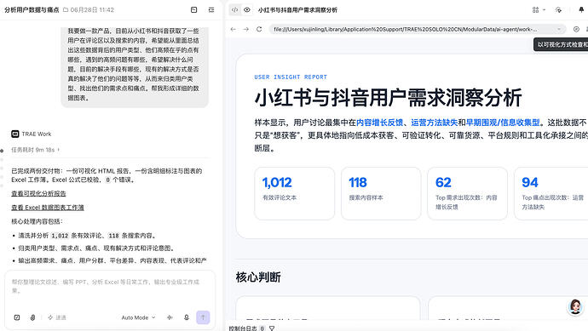Click the 1,012 有效评论文本 stat card
588x331 pixels.
294,194
